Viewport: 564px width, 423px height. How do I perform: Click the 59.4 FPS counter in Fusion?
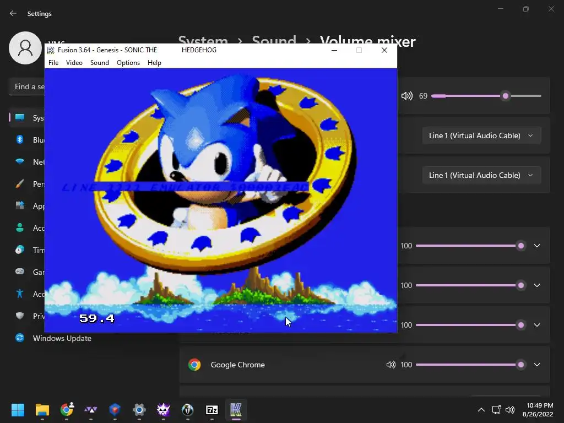(x=97, y=318)
